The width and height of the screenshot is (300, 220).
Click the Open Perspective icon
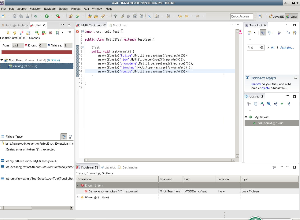[261, 16]
